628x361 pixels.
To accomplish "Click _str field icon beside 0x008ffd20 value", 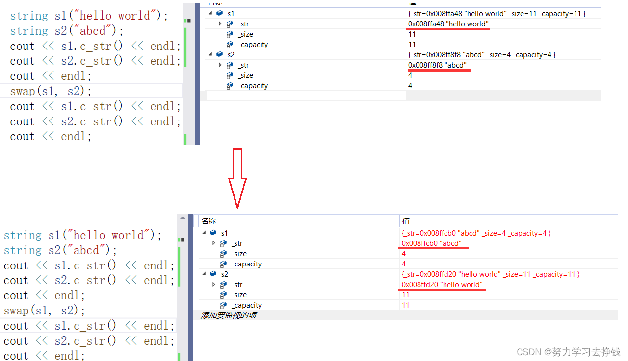I will point(223,285).
